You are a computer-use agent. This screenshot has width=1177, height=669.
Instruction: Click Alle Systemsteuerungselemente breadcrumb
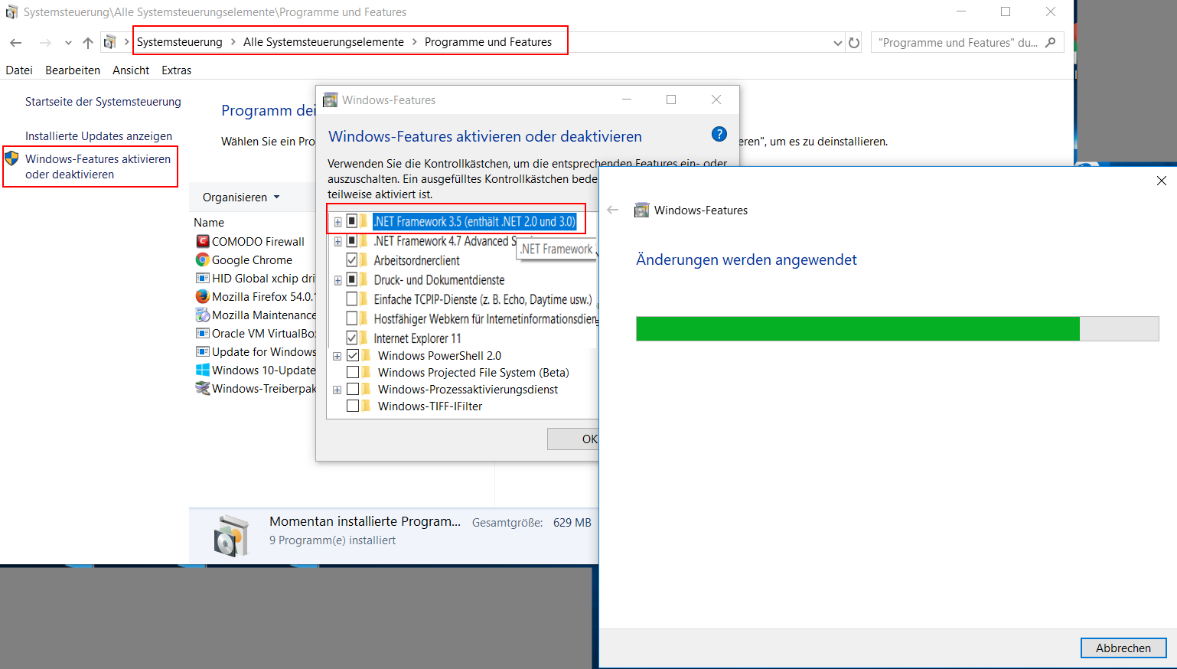324,42
